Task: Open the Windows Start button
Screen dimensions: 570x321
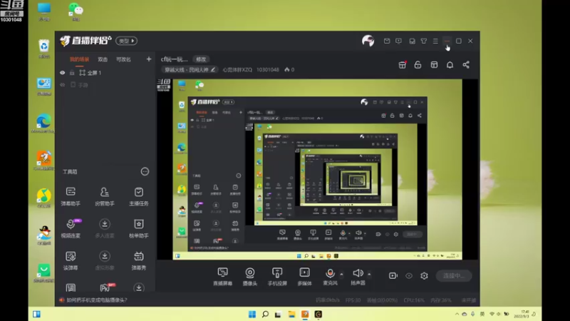Action: [252, 314]
